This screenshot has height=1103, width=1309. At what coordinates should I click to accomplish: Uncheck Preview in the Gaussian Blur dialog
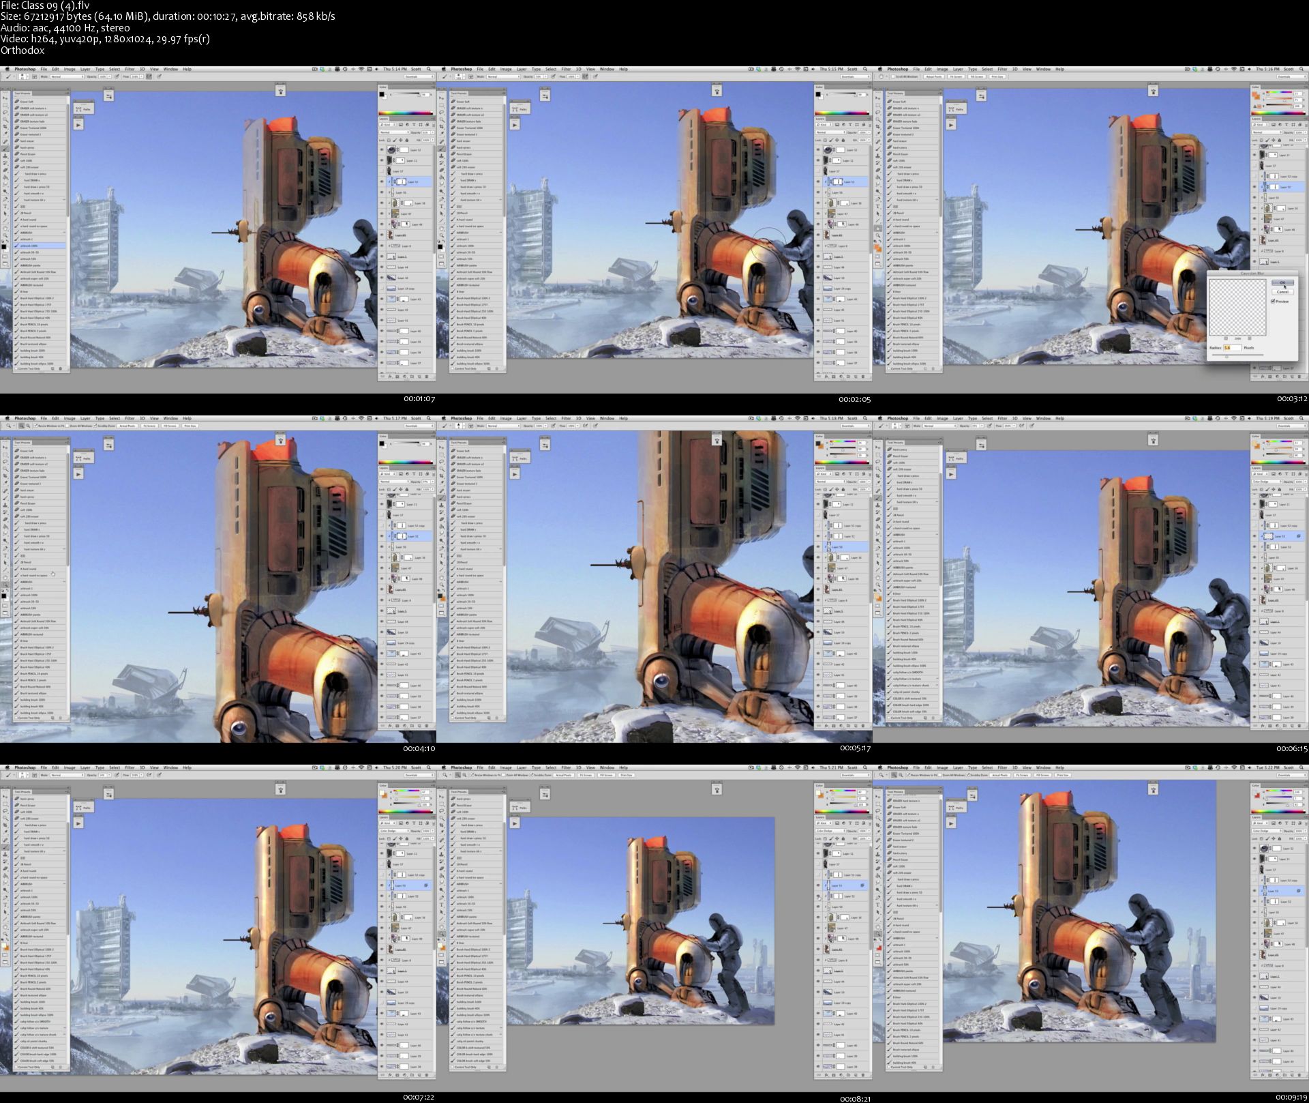pos(1273,302)
